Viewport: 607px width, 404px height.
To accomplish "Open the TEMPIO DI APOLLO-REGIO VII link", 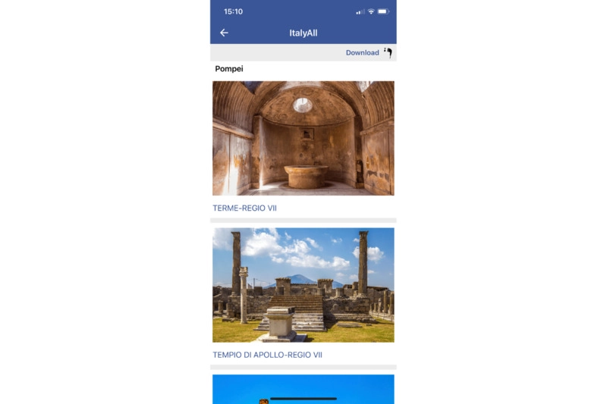I will 267,355.
